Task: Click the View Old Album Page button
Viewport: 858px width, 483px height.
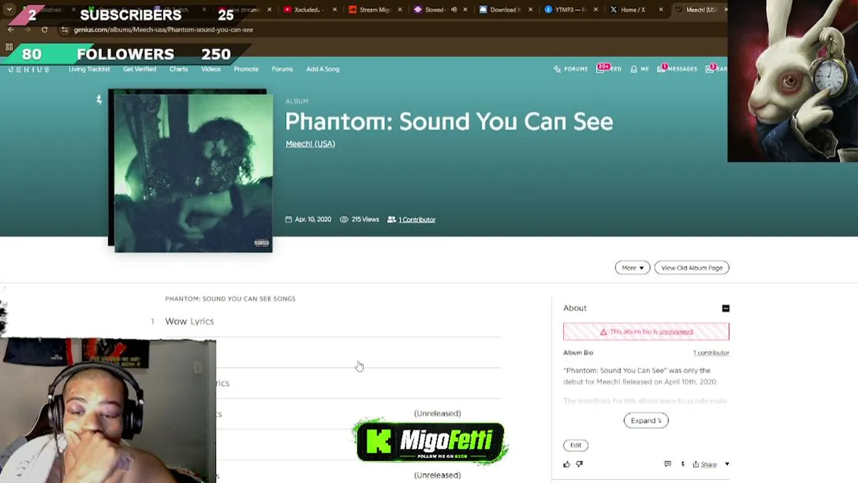Action: coord(692,268)
